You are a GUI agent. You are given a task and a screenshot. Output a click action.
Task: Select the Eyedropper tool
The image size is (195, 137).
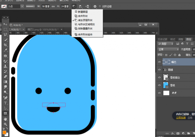tap(5, 50)
